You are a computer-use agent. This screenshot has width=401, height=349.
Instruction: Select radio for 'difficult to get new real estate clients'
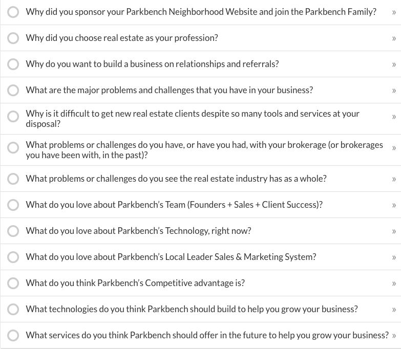pos(13,117)
